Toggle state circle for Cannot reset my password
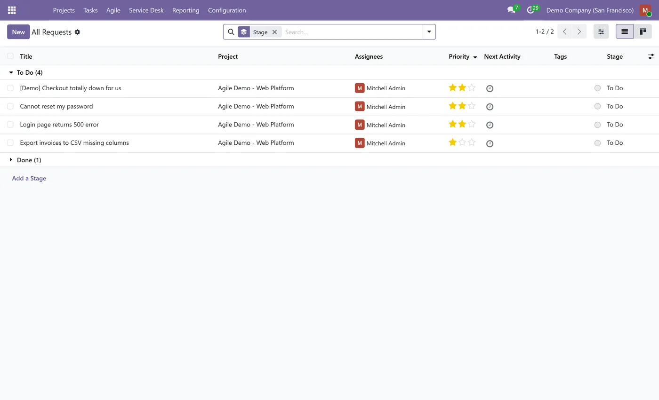The height and width of the screenshot is (400, 659). tap(597, 106)
